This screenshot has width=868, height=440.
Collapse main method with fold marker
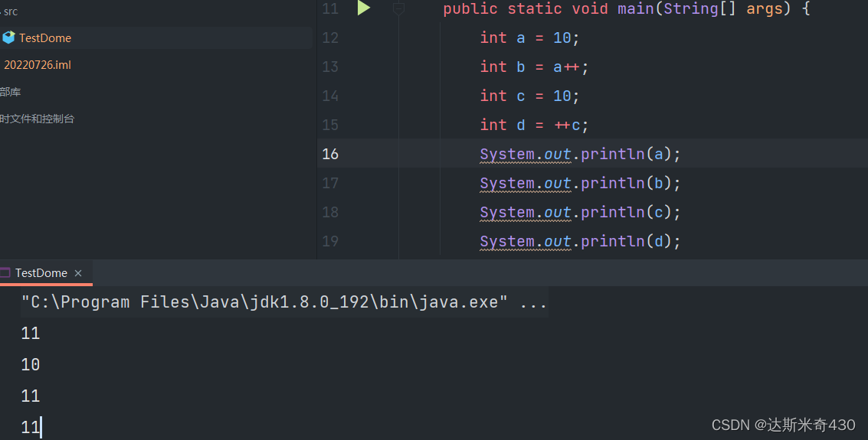click(x=398, y=8)
